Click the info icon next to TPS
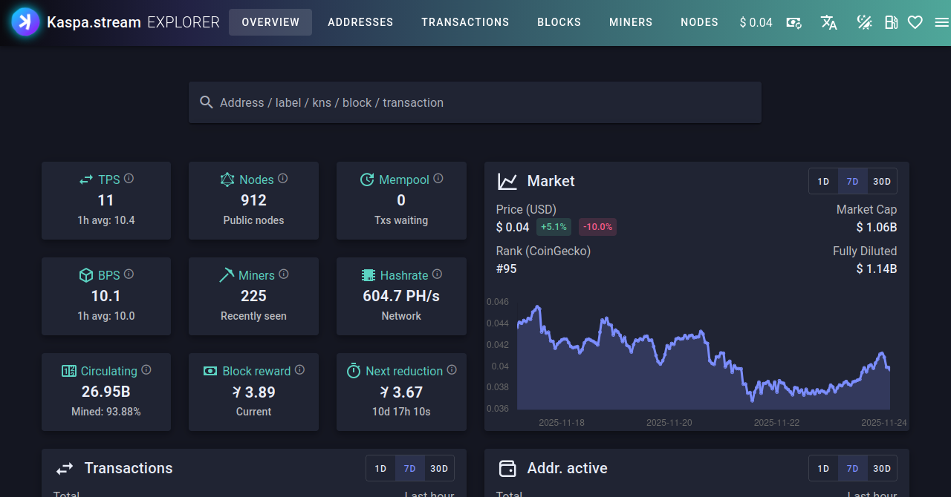 tap(129, 179)
